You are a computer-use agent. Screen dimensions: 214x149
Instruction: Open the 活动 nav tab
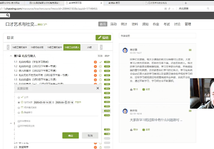pos(114,24)
